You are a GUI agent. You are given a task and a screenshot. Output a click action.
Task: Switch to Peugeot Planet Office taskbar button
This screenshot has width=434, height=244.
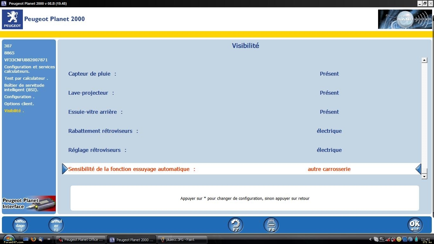point(81,240)
